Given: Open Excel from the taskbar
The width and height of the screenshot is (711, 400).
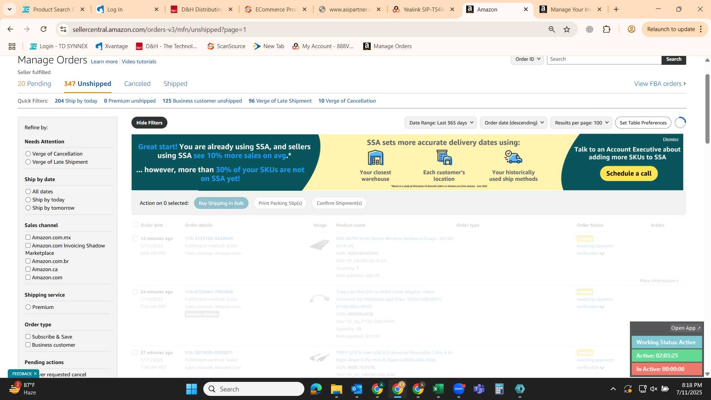Looking at the screenshot, I should (438, 389).
